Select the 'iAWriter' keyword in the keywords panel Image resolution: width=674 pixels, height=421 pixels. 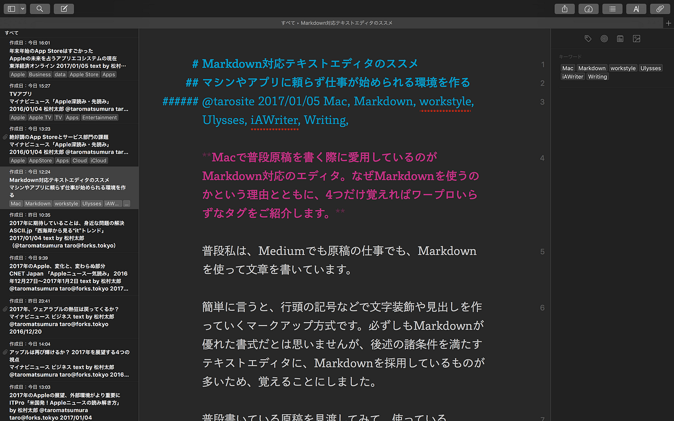[573, 76]
